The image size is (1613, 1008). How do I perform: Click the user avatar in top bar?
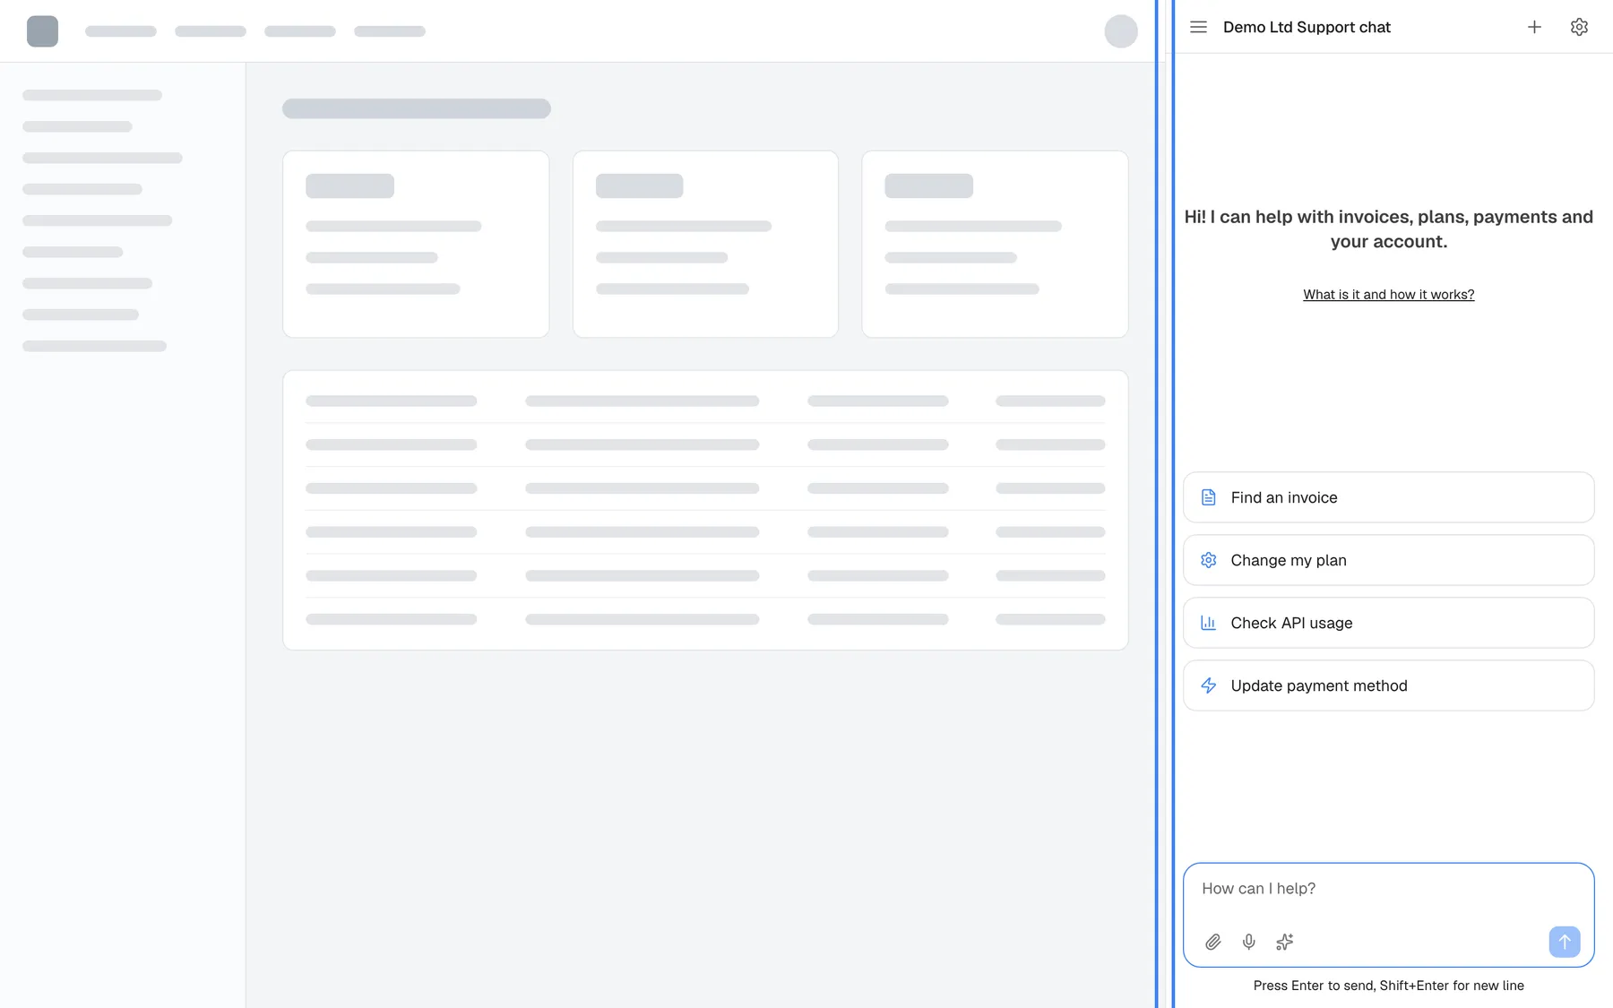click(1121, 31)
